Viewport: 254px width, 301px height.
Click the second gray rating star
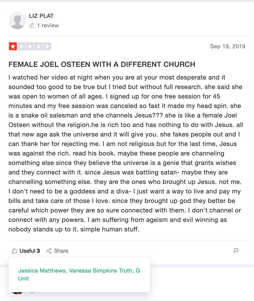pos(21,47)
